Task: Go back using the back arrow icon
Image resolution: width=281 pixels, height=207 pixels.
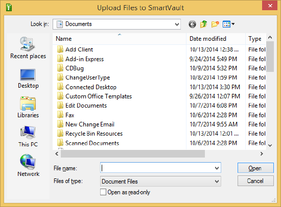Action: [x=192, y=24]
